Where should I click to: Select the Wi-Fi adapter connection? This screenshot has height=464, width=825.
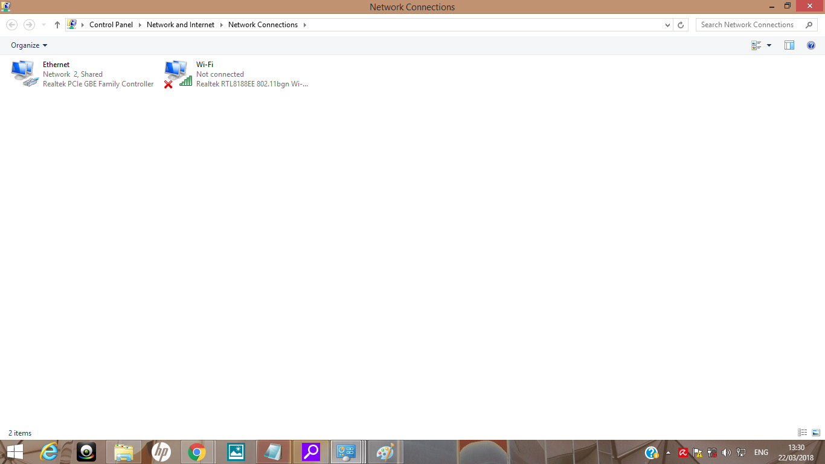click(236, 74)
